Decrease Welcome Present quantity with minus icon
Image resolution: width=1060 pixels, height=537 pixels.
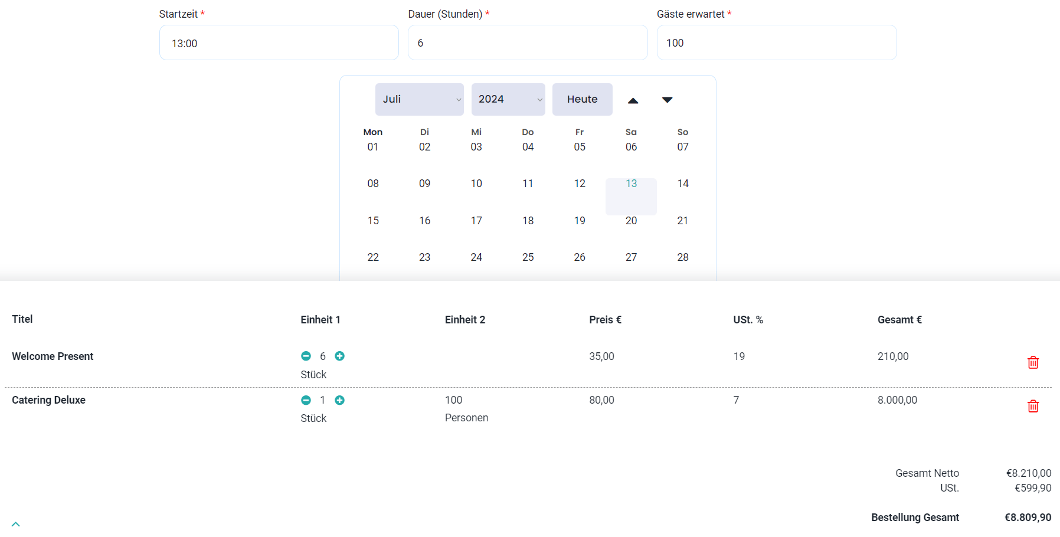coord(306,356)
